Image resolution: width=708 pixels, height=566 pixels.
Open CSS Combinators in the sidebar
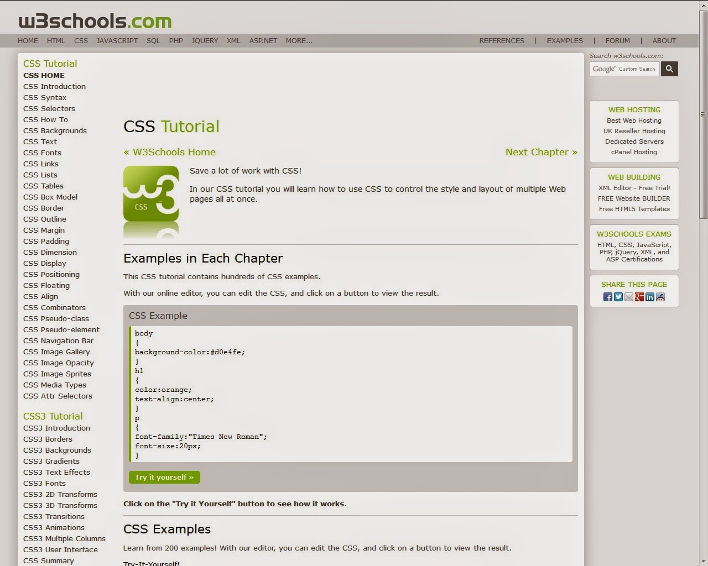click(x=54, y=307)
